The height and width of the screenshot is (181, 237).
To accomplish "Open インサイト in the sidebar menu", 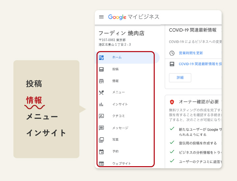I will [120, 104].
